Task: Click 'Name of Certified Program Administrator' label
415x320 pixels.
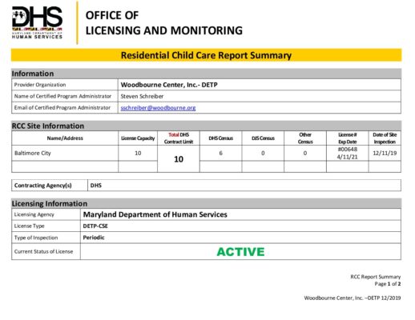Action: (62, 96)
